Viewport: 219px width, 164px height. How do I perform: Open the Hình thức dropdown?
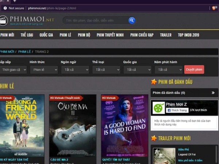44,70
